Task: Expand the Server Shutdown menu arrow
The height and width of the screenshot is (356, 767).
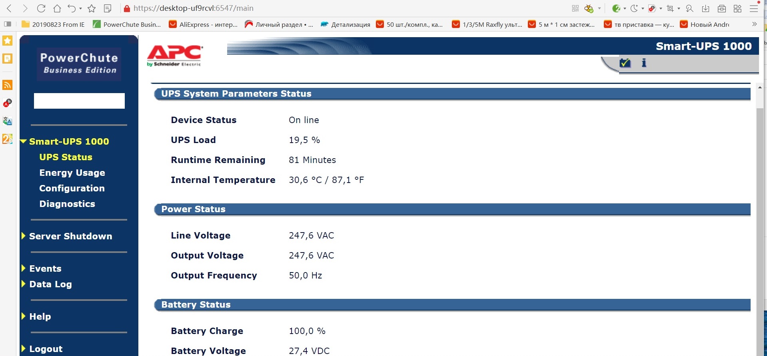Action: click(24, 236)
